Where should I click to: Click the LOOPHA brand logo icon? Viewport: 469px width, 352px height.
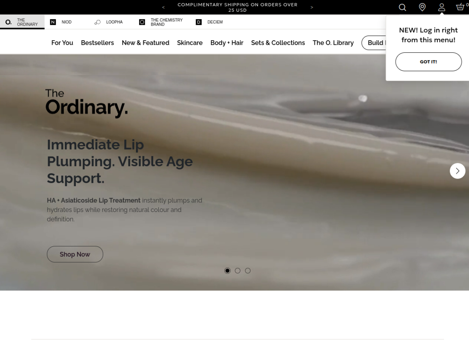point(97,22)
